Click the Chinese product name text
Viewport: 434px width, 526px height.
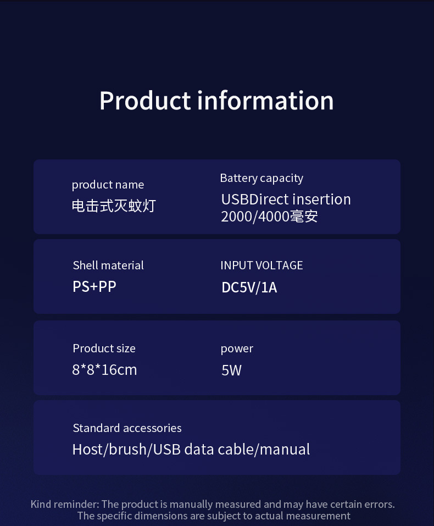[114, 206]
